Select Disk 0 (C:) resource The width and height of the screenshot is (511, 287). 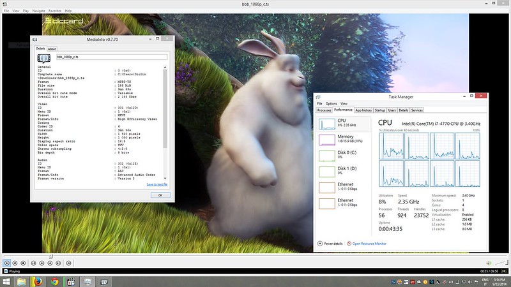click(x=344, y=156)
